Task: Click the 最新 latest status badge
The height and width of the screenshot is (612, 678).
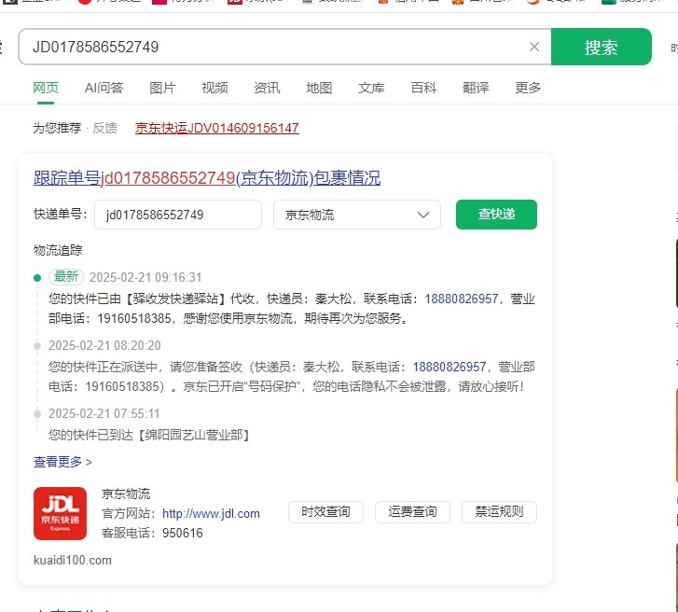Action: click(x=66, y=276)
